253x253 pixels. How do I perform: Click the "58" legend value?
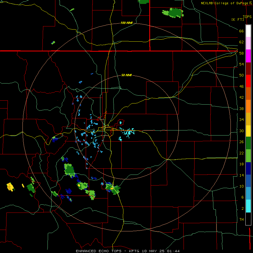(241, 53)
